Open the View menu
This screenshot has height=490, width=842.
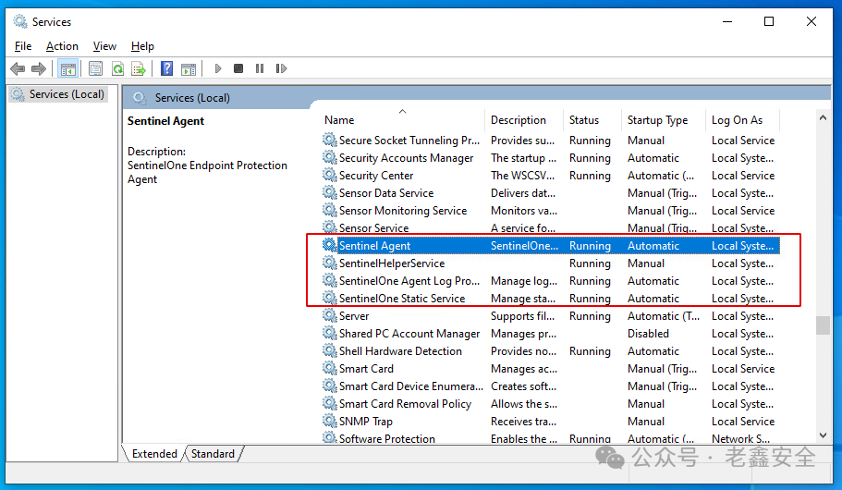[104, 46]
